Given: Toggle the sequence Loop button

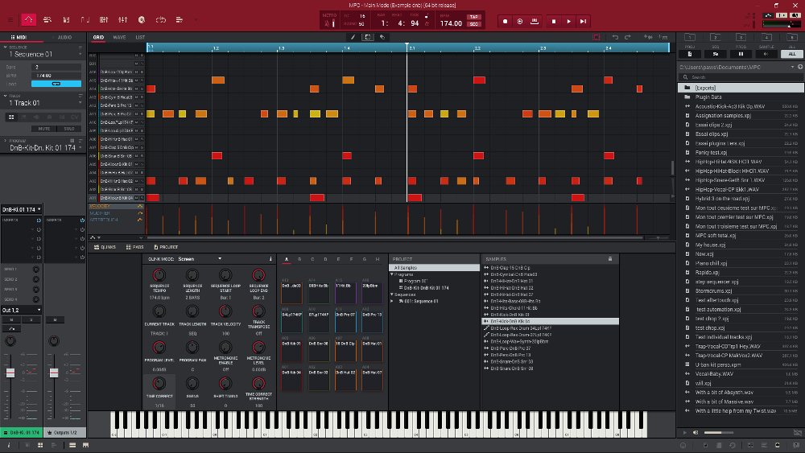Looking at the screenshot, I should click(56, 84).
